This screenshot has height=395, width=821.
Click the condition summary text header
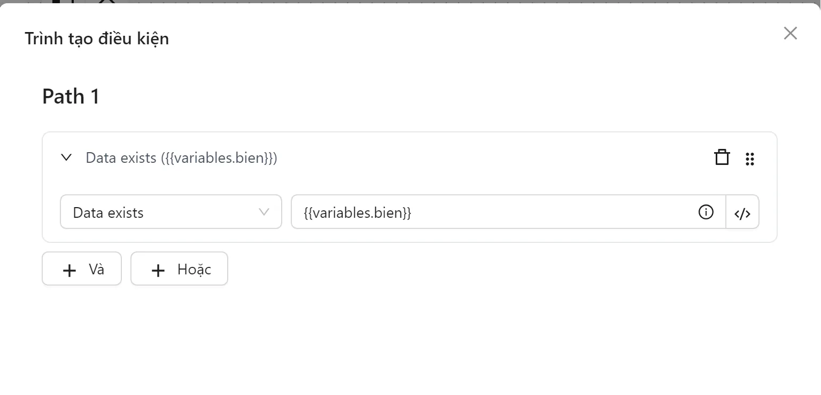coord(181,158)
